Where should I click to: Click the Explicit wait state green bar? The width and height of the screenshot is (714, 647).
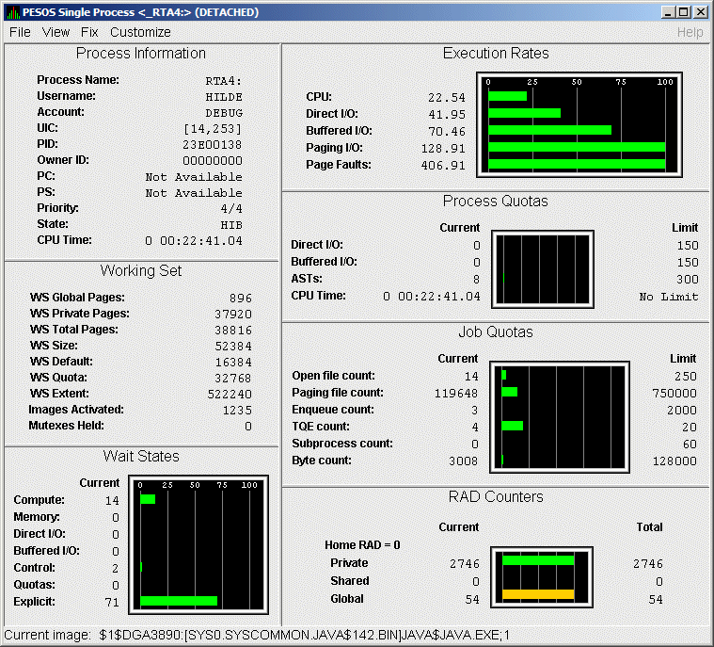(x=178, y=601)
